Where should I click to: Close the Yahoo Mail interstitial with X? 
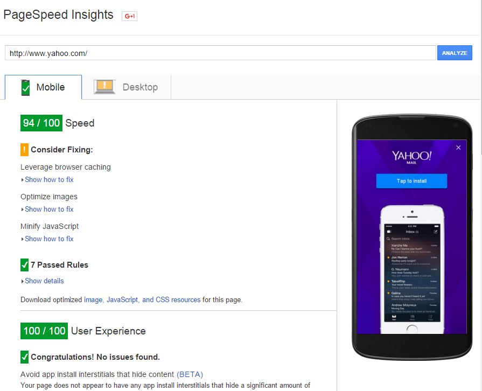[x=458, y=148]
